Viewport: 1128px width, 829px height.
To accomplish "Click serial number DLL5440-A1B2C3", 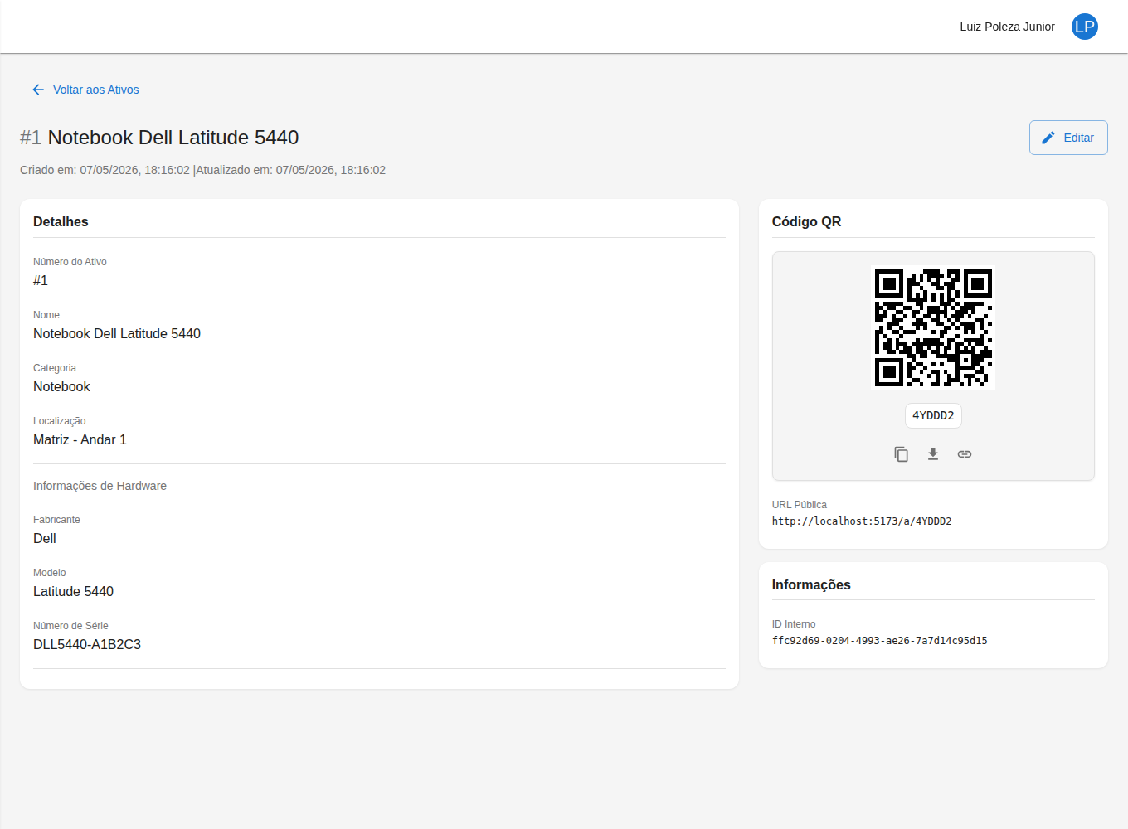I will [x=87, y=644].
